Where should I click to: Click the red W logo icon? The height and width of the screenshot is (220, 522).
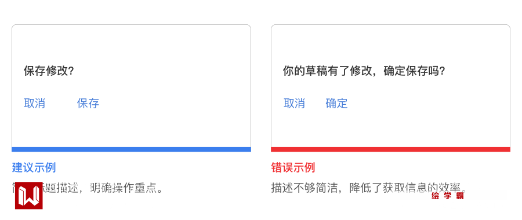click(29, 196)
